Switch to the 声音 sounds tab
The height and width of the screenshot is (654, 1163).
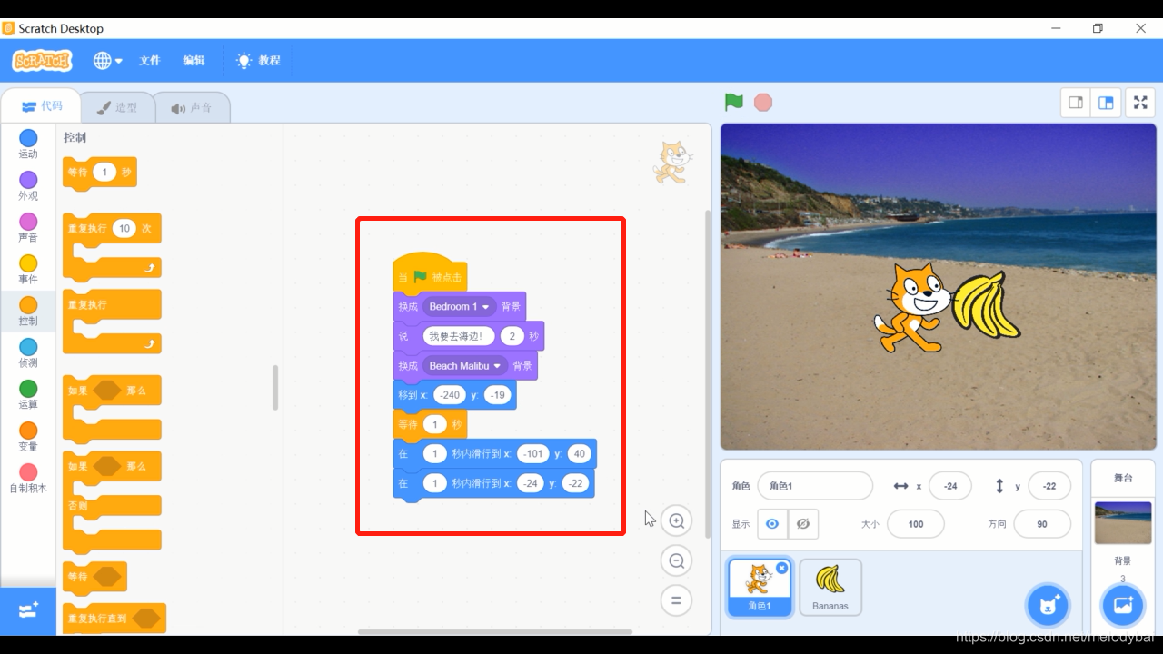(x=191, y=107)
